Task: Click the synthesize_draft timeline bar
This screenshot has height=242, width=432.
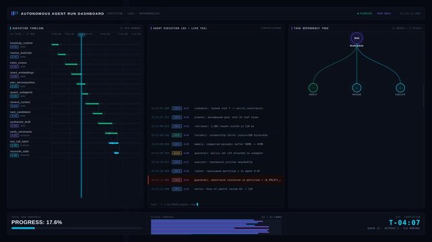Action: coord(105,123)
